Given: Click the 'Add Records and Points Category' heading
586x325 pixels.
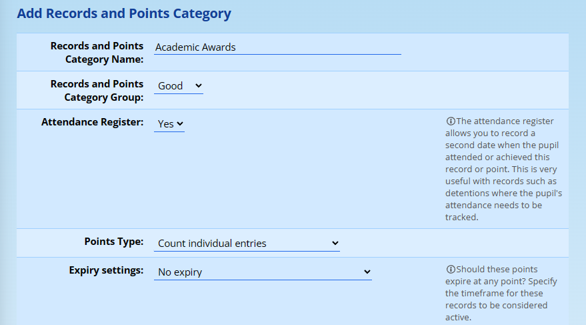Looking at the screenshot, I should pyautogui.click(x=124, y=13).
